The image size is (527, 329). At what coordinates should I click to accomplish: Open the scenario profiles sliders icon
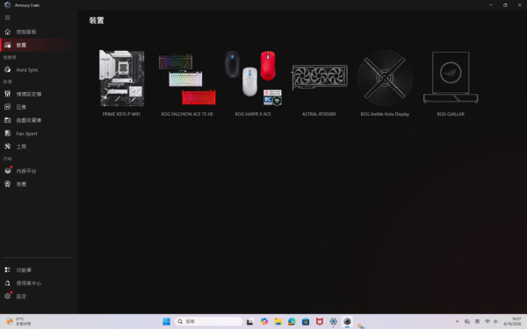coord(7,94)
